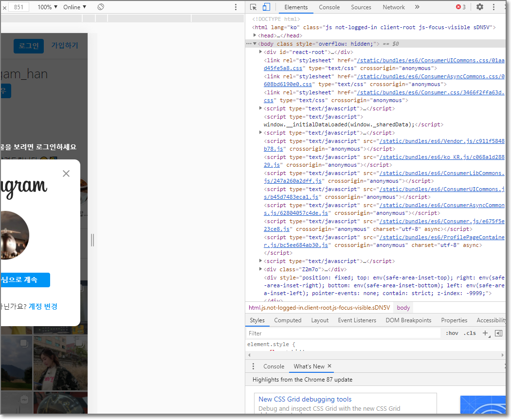Collapse the body element node
The image size is (511, 419).
(255, 44)
